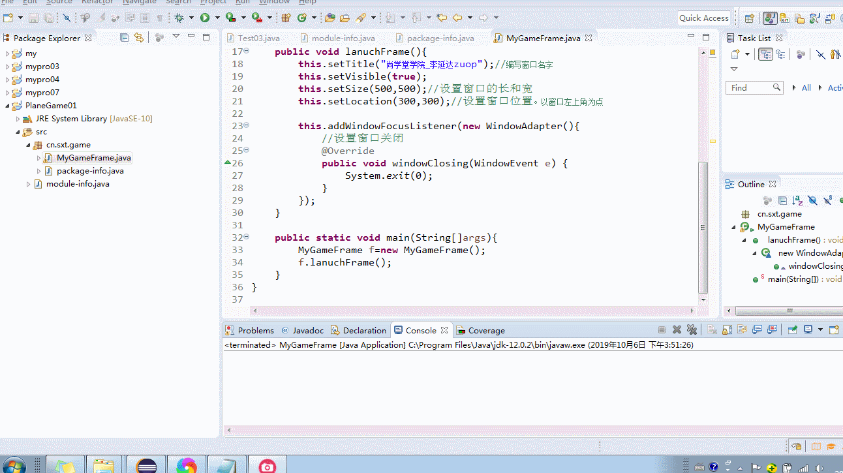Click Remove Launch X icon in Console

[x=677, y=330]
